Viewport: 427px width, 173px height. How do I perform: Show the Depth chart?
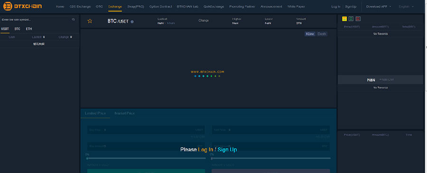pos(322,34)
